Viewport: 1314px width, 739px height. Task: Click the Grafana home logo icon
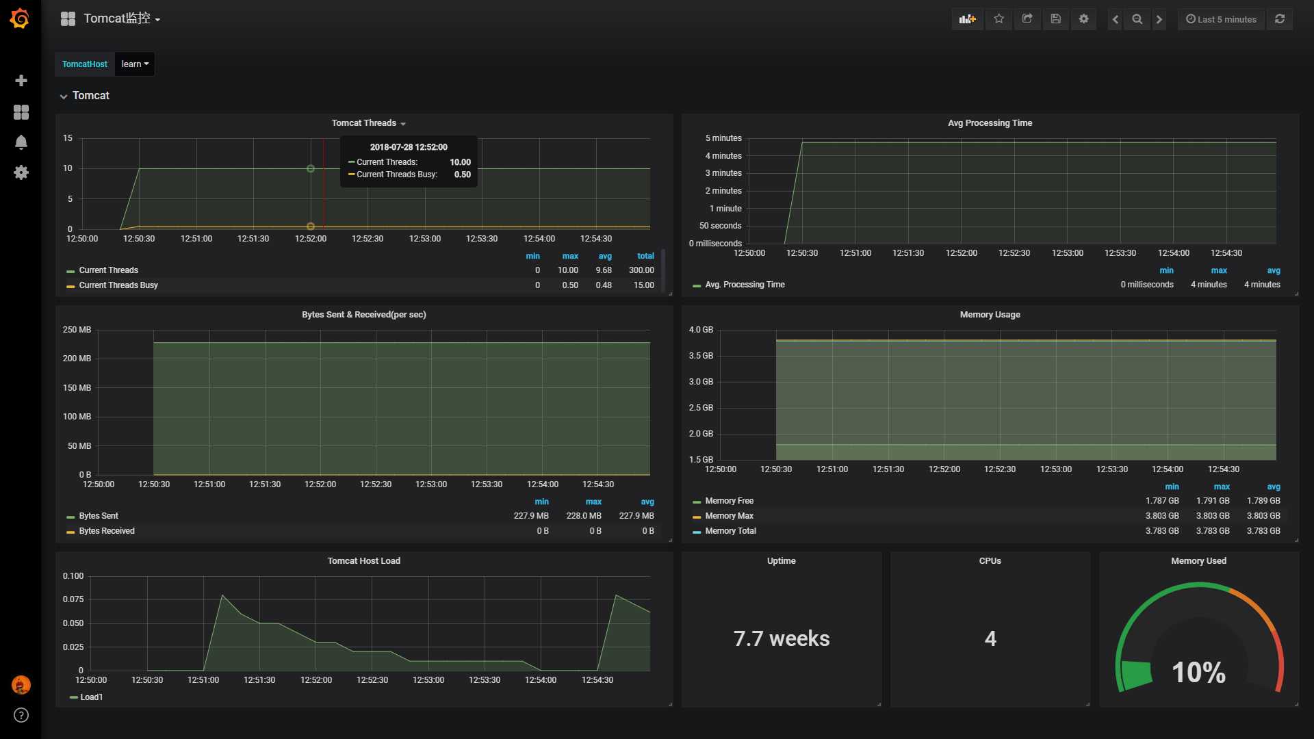point(20,18)
